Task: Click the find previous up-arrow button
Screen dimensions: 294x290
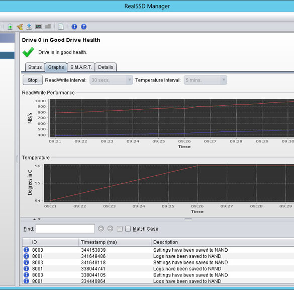Action: click(x=110, y=229)
